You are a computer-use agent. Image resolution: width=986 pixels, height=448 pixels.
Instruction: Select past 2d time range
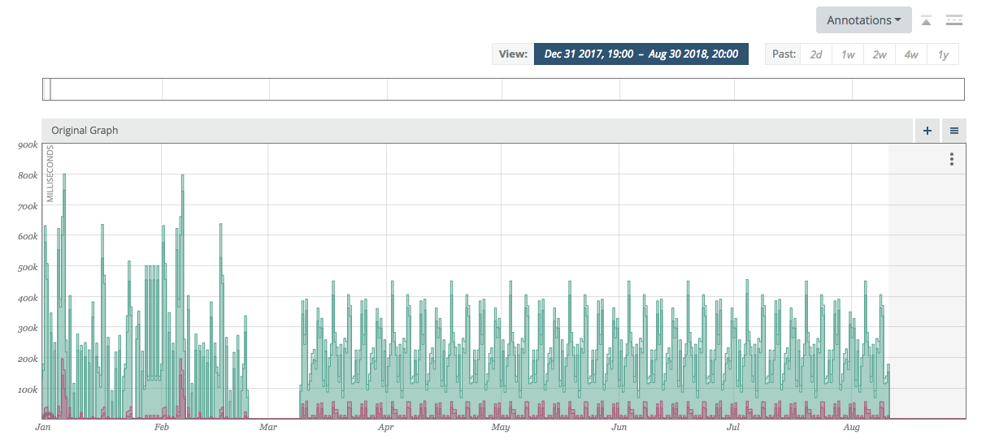pyautogui.click(x=816, y=54)
